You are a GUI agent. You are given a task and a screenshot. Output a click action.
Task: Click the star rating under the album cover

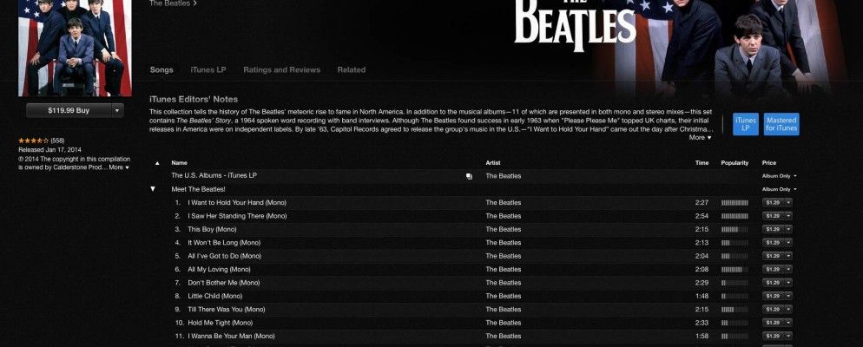(33, 141)
